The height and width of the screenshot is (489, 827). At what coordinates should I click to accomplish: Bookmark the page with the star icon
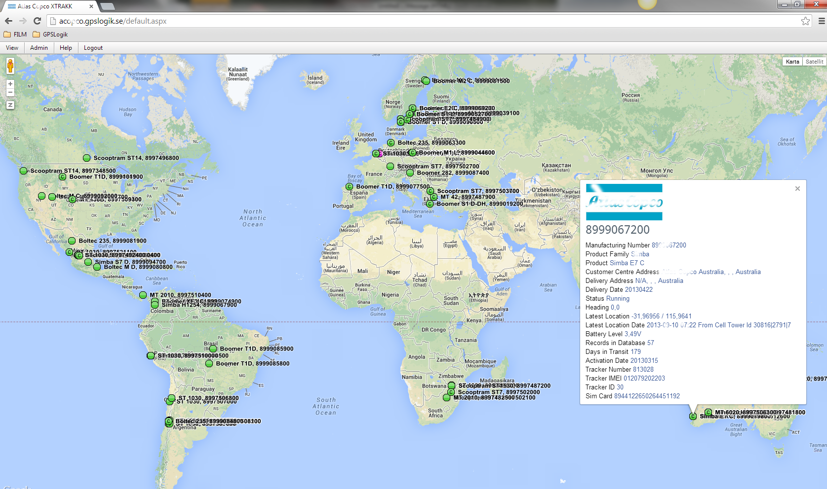pyautogui.click(x=805, y=21)
